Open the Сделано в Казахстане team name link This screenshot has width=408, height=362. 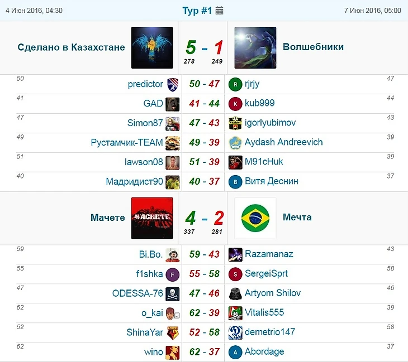click(72, 47)
